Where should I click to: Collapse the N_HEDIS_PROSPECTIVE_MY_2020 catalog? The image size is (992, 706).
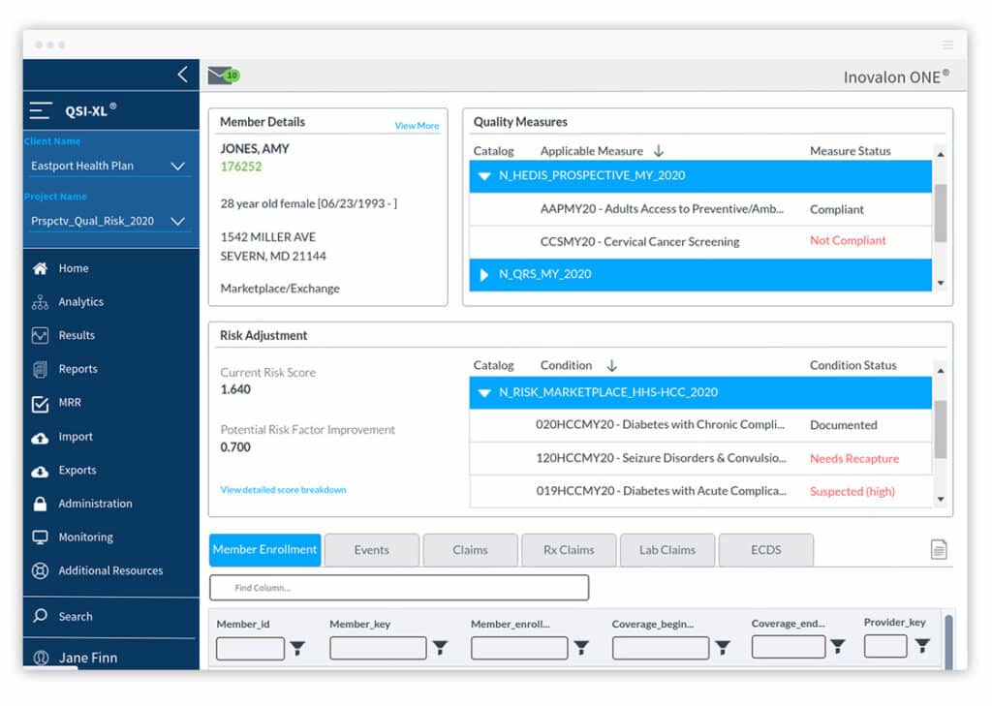(x=484, y=176)
